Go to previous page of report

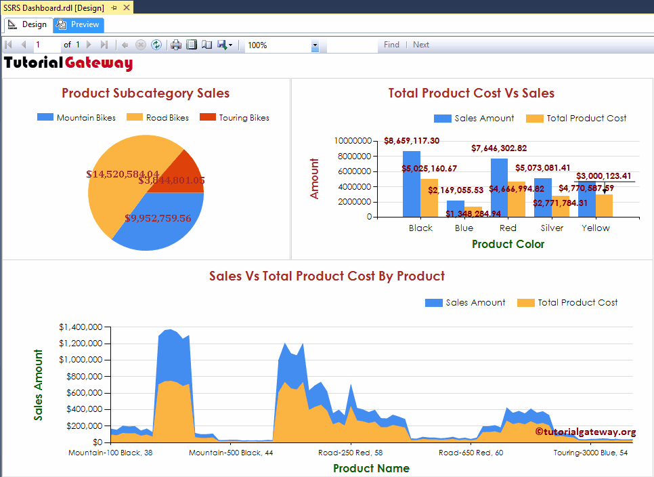pyautogui.click(x=24, y=45)
